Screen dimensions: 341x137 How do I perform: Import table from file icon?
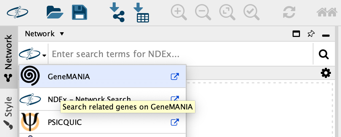point(141,12)
